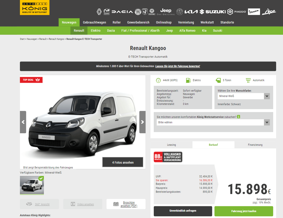Open the Vermietung menu item

tap(186, 22)
